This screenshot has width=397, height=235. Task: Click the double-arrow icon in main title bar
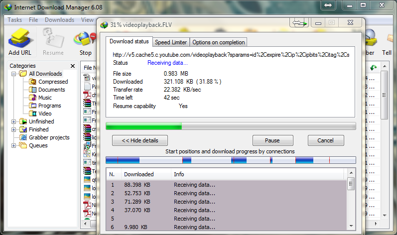(x=328, y=5)
